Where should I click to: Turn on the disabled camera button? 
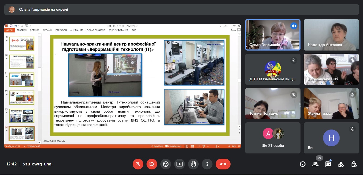(x=152, y=164)
